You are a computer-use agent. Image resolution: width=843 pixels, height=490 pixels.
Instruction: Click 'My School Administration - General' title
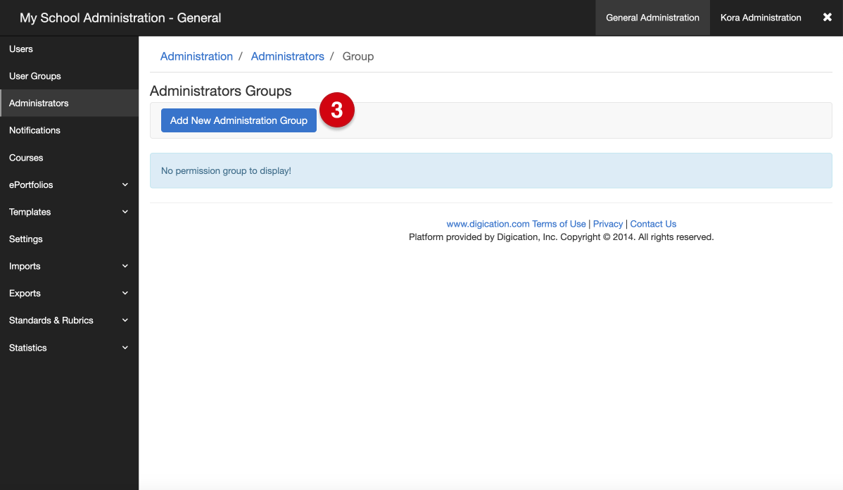pos(120,18)
